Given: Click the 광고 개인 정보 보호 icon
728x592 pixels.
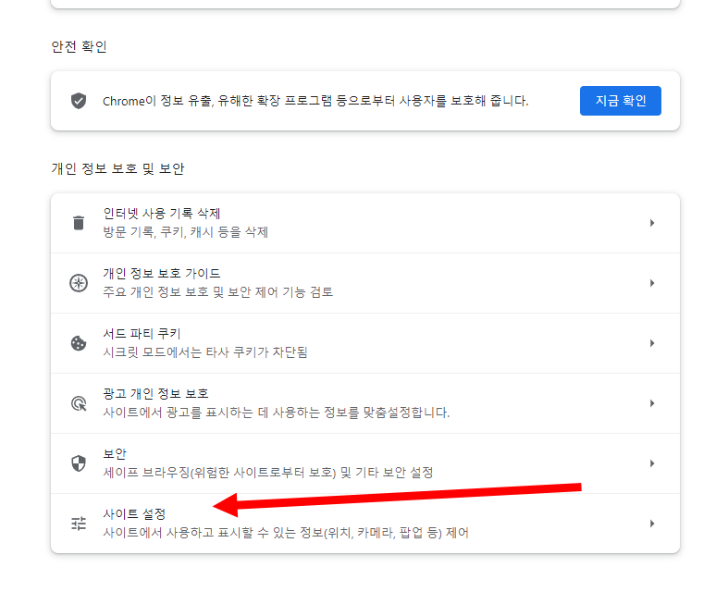Looking at the screenshot, I should pos(79,403).
